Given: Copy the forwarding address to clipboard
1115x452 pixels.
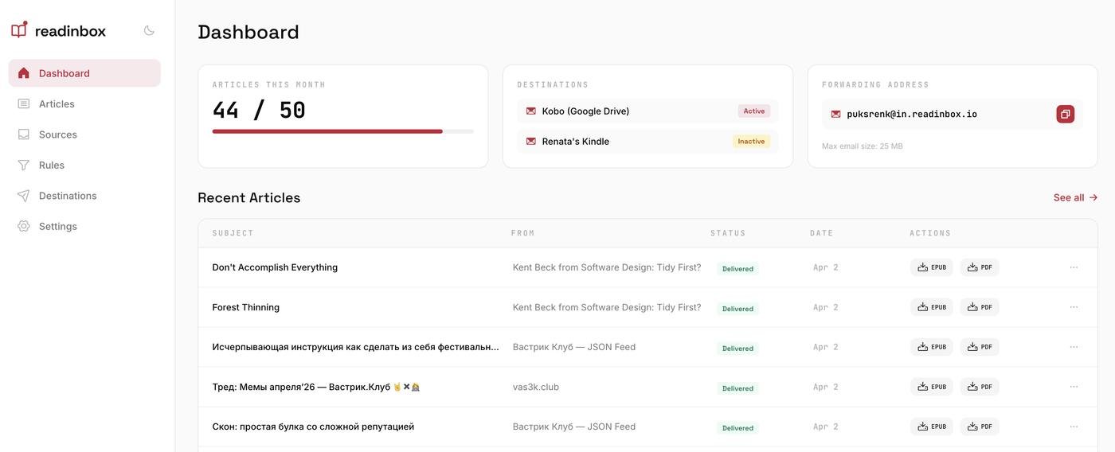Looking at the screenshot, I should pyautogui.click(x=1065, y=114).
